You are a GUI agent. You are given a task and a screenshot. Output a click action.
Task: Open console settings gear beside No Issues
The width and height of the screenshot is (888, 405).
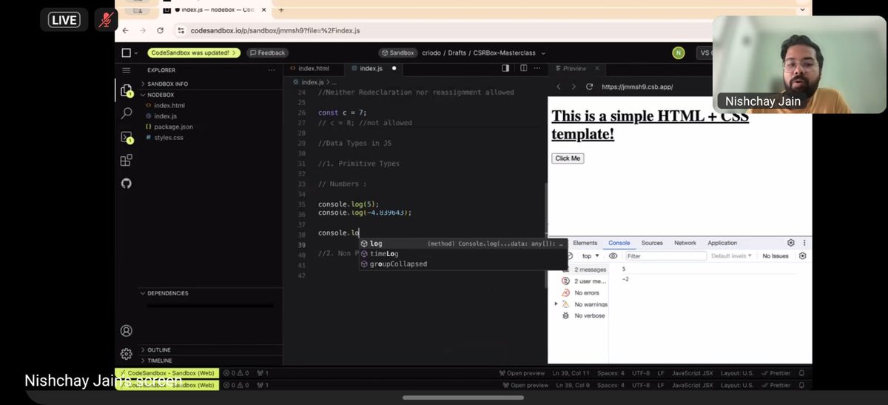pyautogui.click(x=803, y=256)
